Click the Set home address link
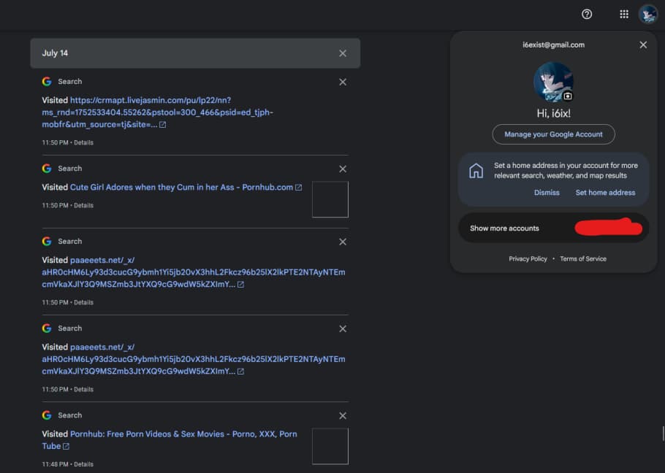Image resolution: width=665 pixels, height=473 pixels. (x=605, y=193)
